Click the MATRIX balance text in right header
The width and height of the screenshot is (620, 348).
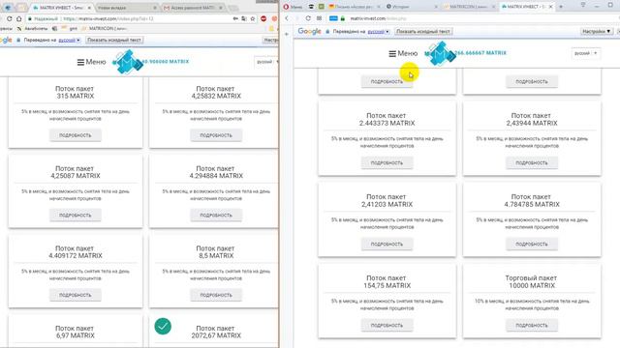tap(480, 53)
